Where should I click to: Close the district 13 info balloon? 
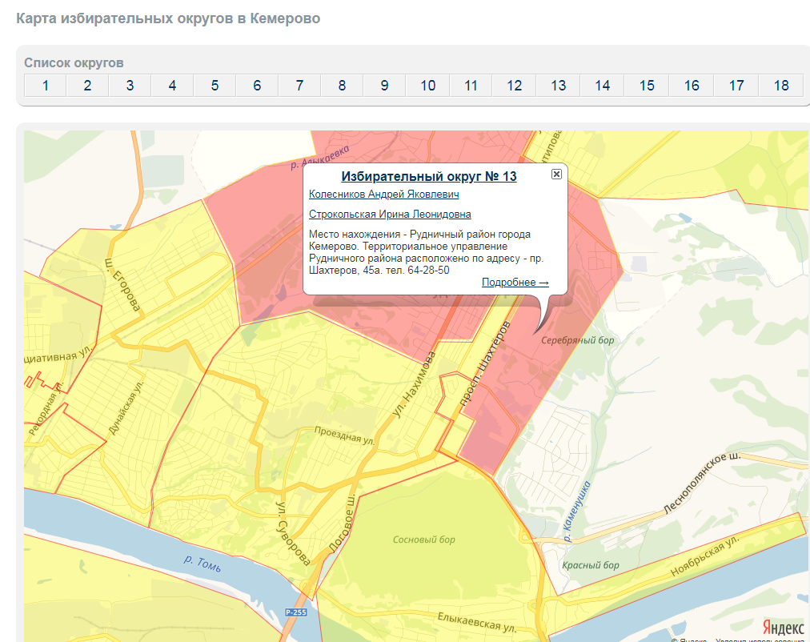[x=556, y=174]
